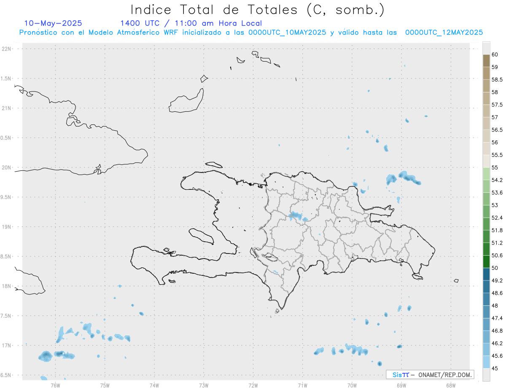This screenshot has width=506, height=391.
Task: Click the "60" colorbar value
Action: [495, 54]
